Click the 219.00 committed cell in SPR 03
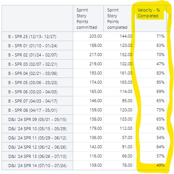The height and width of the screenshot is (174, 174). pyautogui.click(x=88, y=64)
